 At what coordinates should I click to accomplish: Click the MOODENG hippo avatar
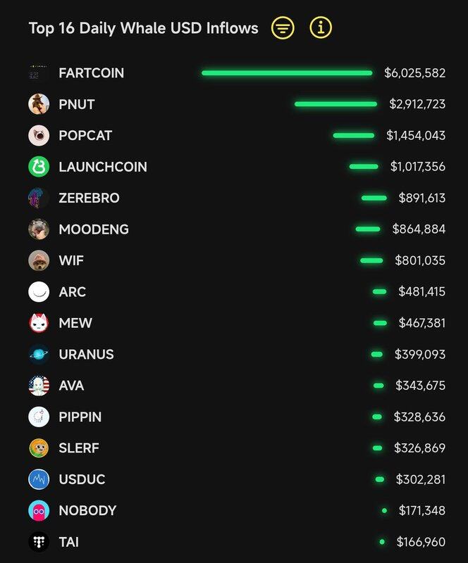(x=39, y=229)
